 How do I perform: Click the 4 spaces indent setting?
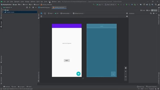[x=151, y=89]
